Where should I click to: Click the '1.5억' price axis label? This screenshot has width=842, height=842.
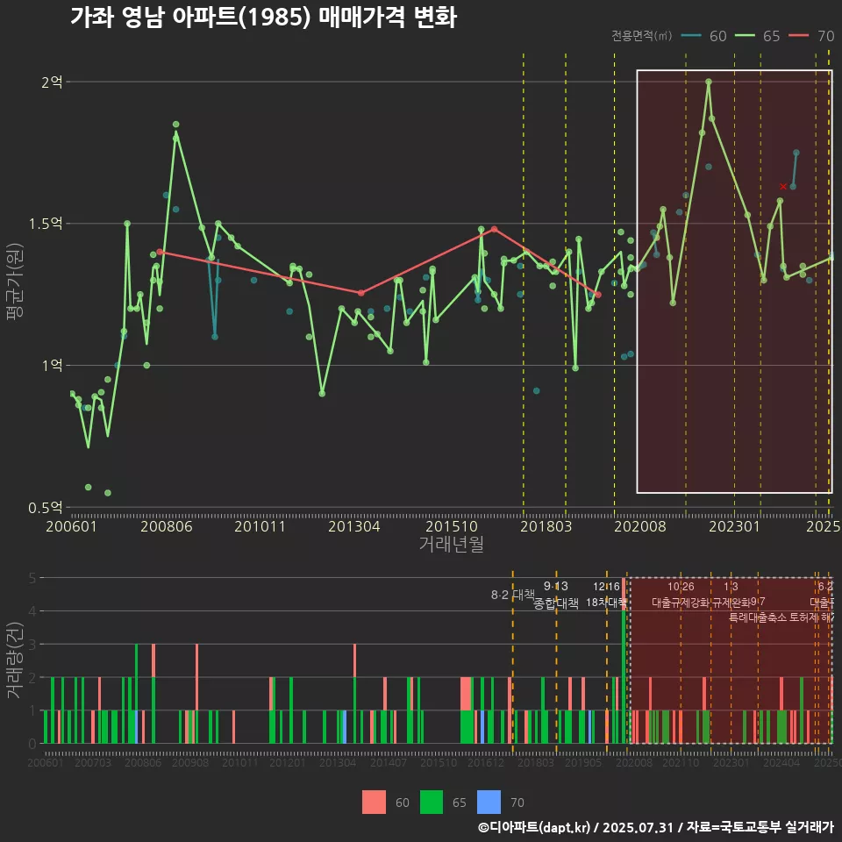(x=46, y=224)
